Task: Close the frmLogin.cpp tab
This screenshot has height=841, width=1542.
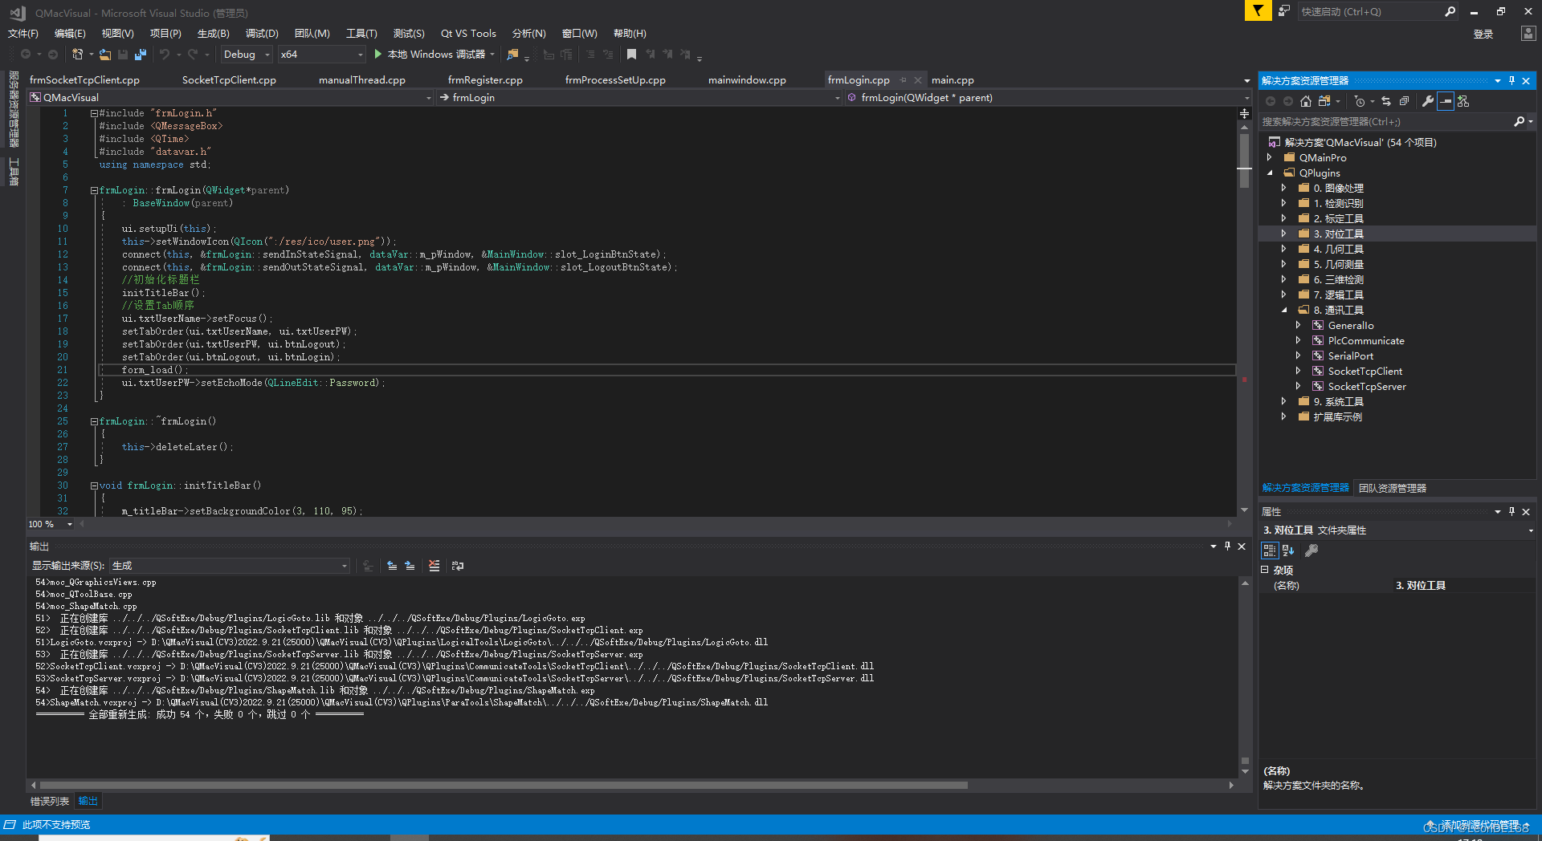Action: (x=918, y=80)
